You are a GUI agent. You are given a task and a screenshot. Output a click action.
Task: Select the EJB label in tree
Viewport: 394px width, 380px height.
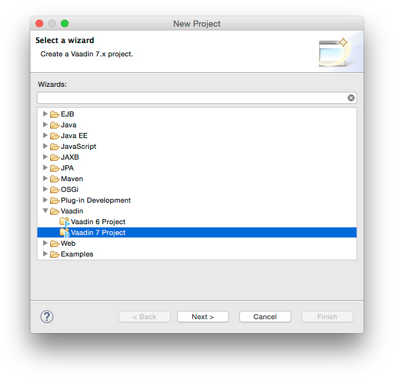pyautogui.click(x=67, y=114)
